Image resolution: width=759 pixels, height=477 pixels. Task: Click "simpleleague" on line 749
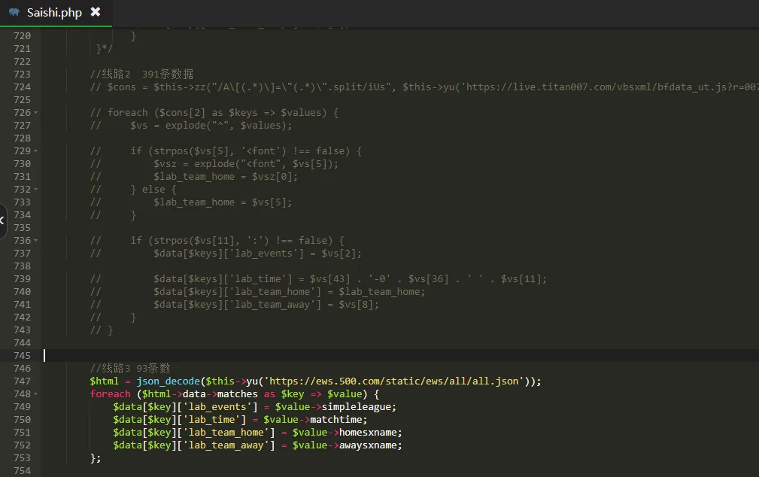click(x=357, y=407)
